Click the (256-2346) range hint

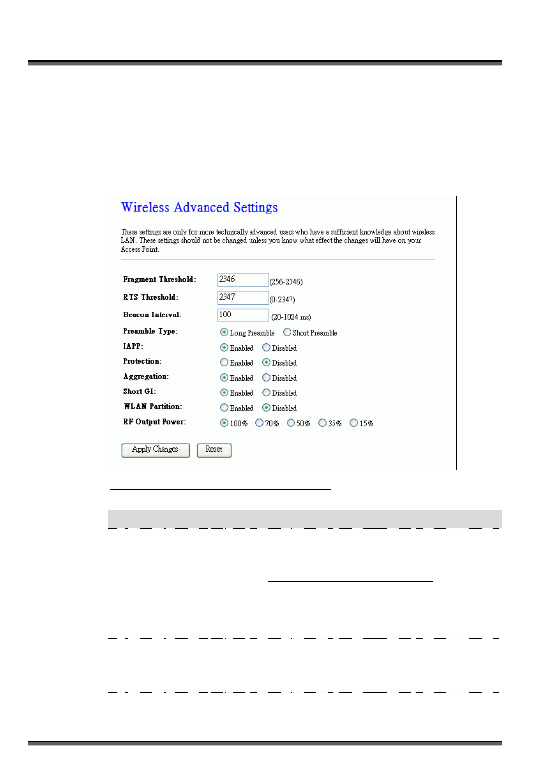[286, 282]
